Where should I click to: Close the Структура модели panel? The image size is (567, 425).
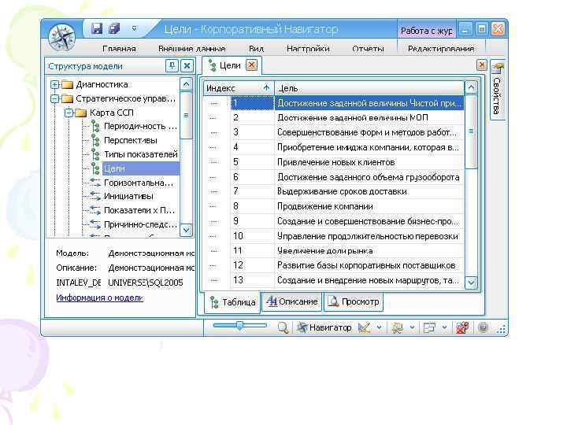tap(187, 66)
